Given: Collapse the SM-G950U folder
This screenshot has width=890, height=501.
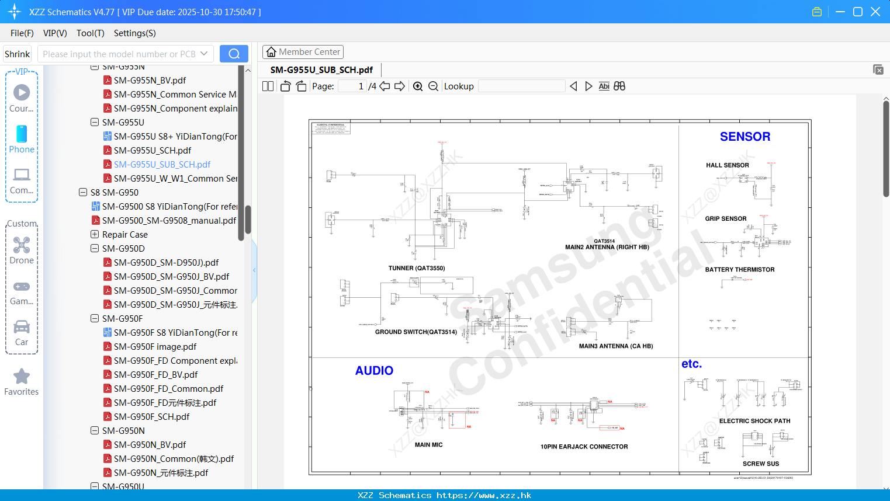Looking at the screenshot, I should click(x=95, y=486).
